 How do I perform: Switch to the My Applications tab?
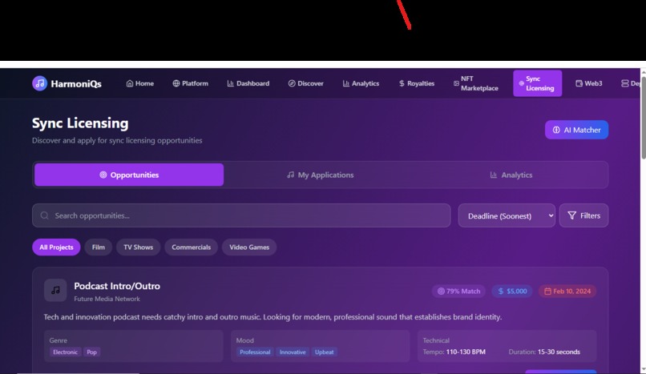(320, 175)
